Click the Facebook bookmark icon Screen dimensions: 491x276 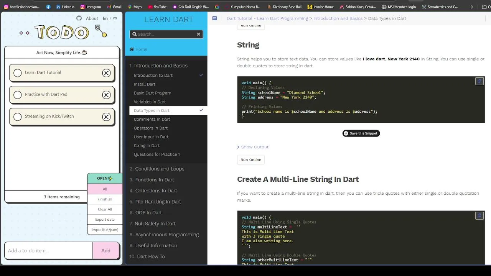pos(48,7)
